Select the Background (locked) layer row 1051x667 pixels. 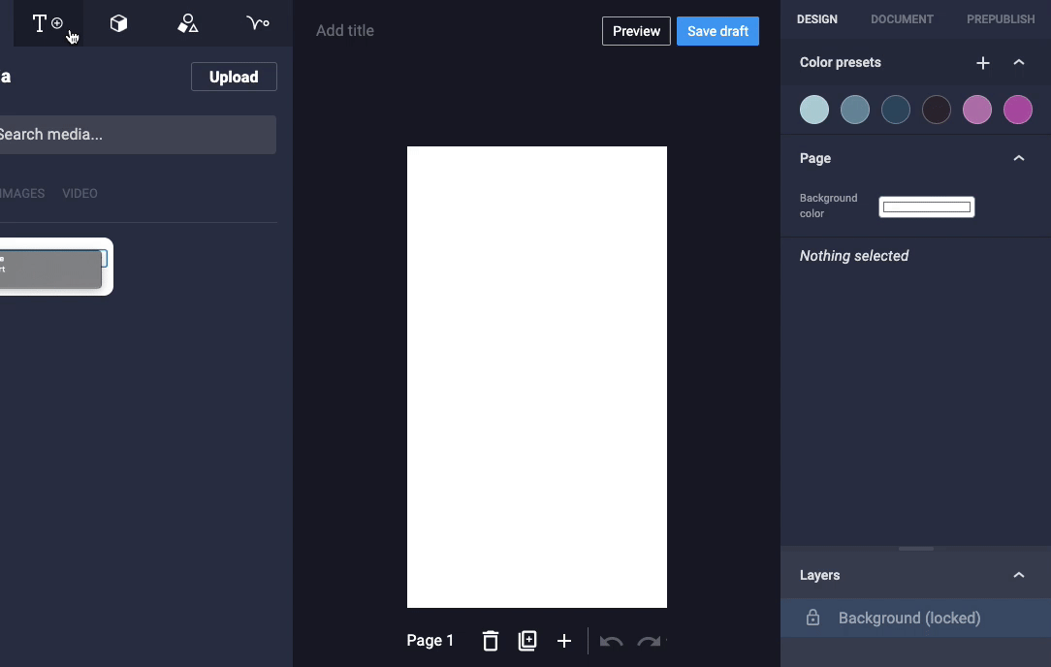point(915,618)
